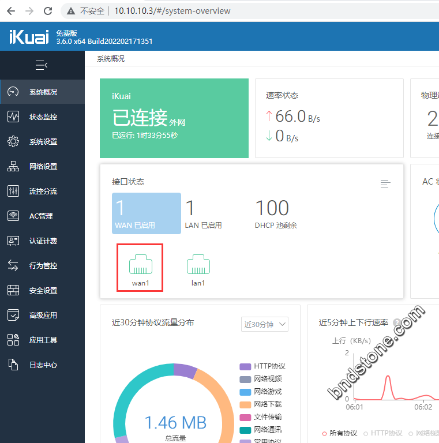Click the not-secure warning triangle icon
This screenshot has width=439, height=443.
(x=70, y=11)
